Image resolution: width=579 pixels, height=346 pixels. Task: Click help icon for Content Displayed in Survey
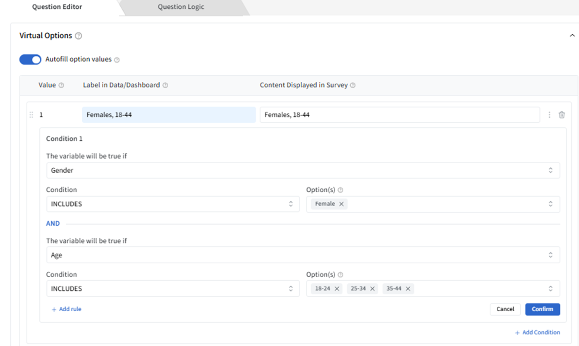point(353,86)
